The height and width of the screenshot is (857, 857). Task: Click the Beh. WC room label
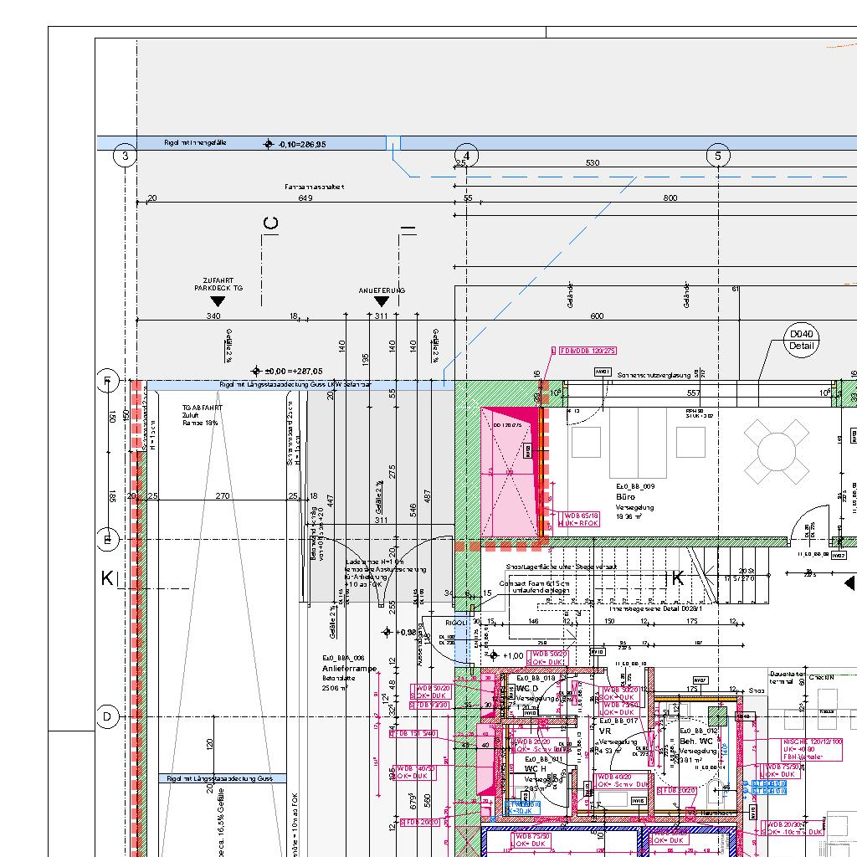(x=696, y=742)
